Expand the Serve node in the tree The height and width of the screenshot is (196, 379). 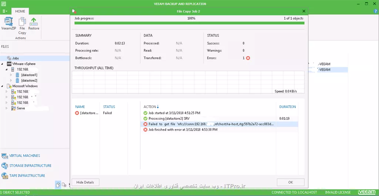point(7,108)
